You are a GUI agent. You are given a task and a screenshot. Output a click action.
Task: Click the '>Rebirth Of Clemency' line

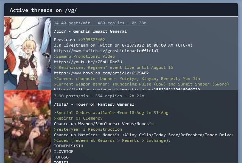pyautogui.click(x=78, y=118)
